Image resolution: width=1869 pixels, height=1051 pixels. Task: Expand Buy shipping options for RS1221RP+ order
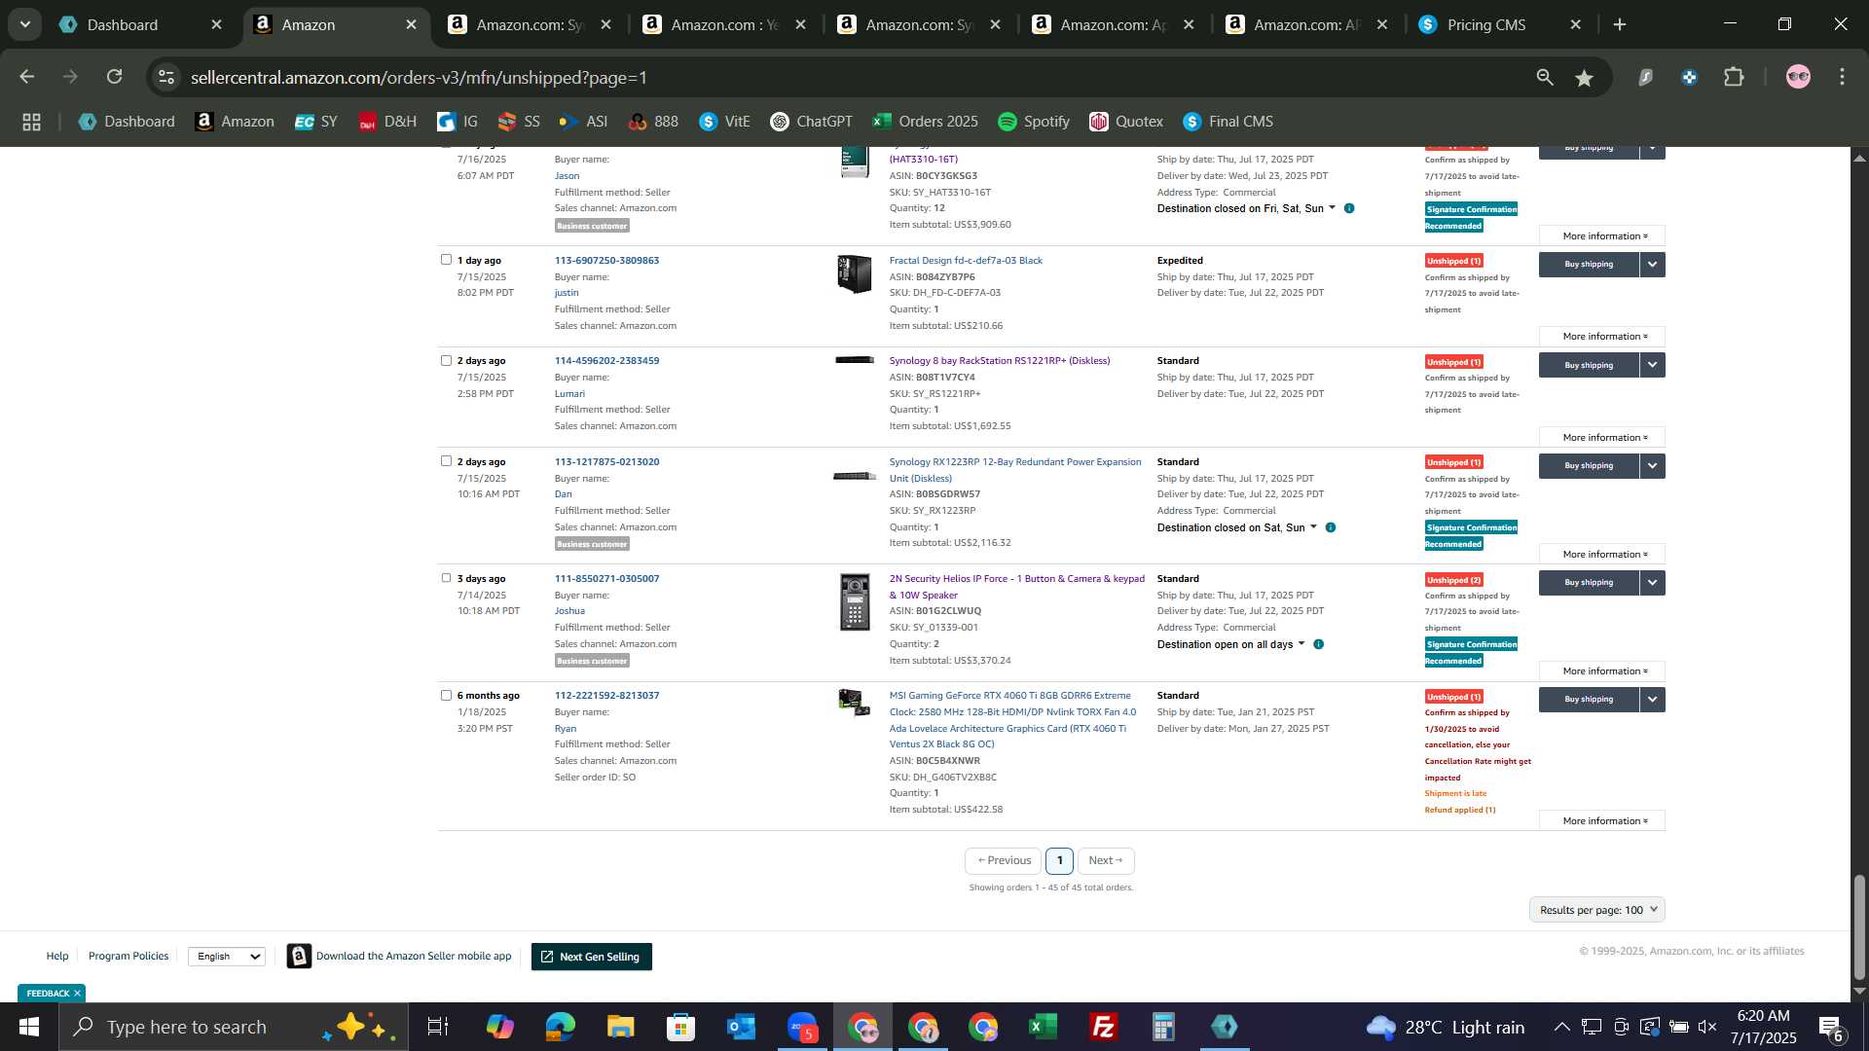(x=1652, y=365)
